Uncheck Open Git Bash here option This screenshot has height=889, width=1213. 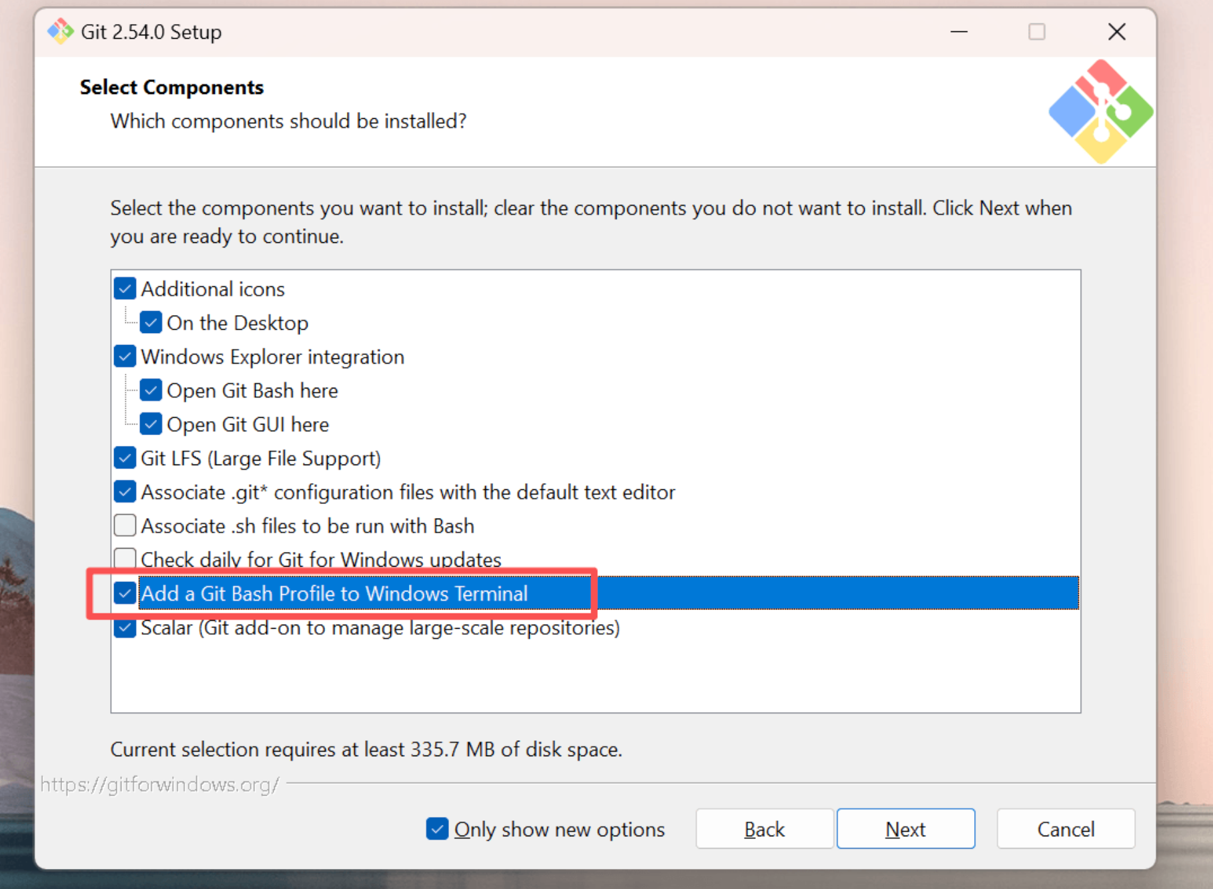pyautogui.click(x=151, y=390)
